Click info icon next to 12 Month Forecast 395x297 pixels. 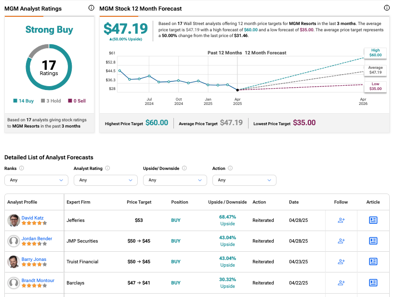pyautogui.click(x=387, y=8)
